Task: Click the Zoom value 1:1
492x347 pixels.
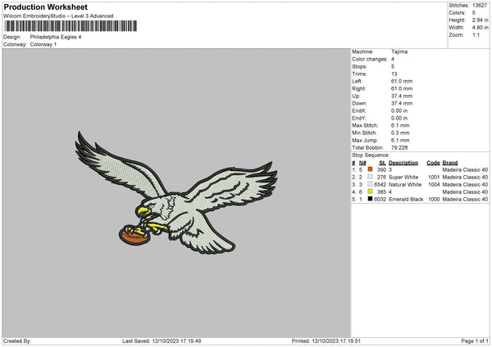Action: (476, 35)
